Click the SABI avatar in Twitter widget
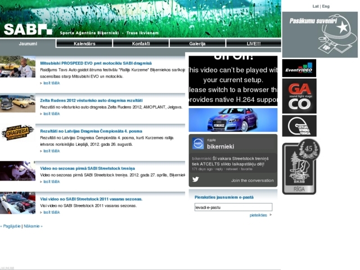Image resolution: width=360 pixels, height=270 pixels. tap(197, 143)
